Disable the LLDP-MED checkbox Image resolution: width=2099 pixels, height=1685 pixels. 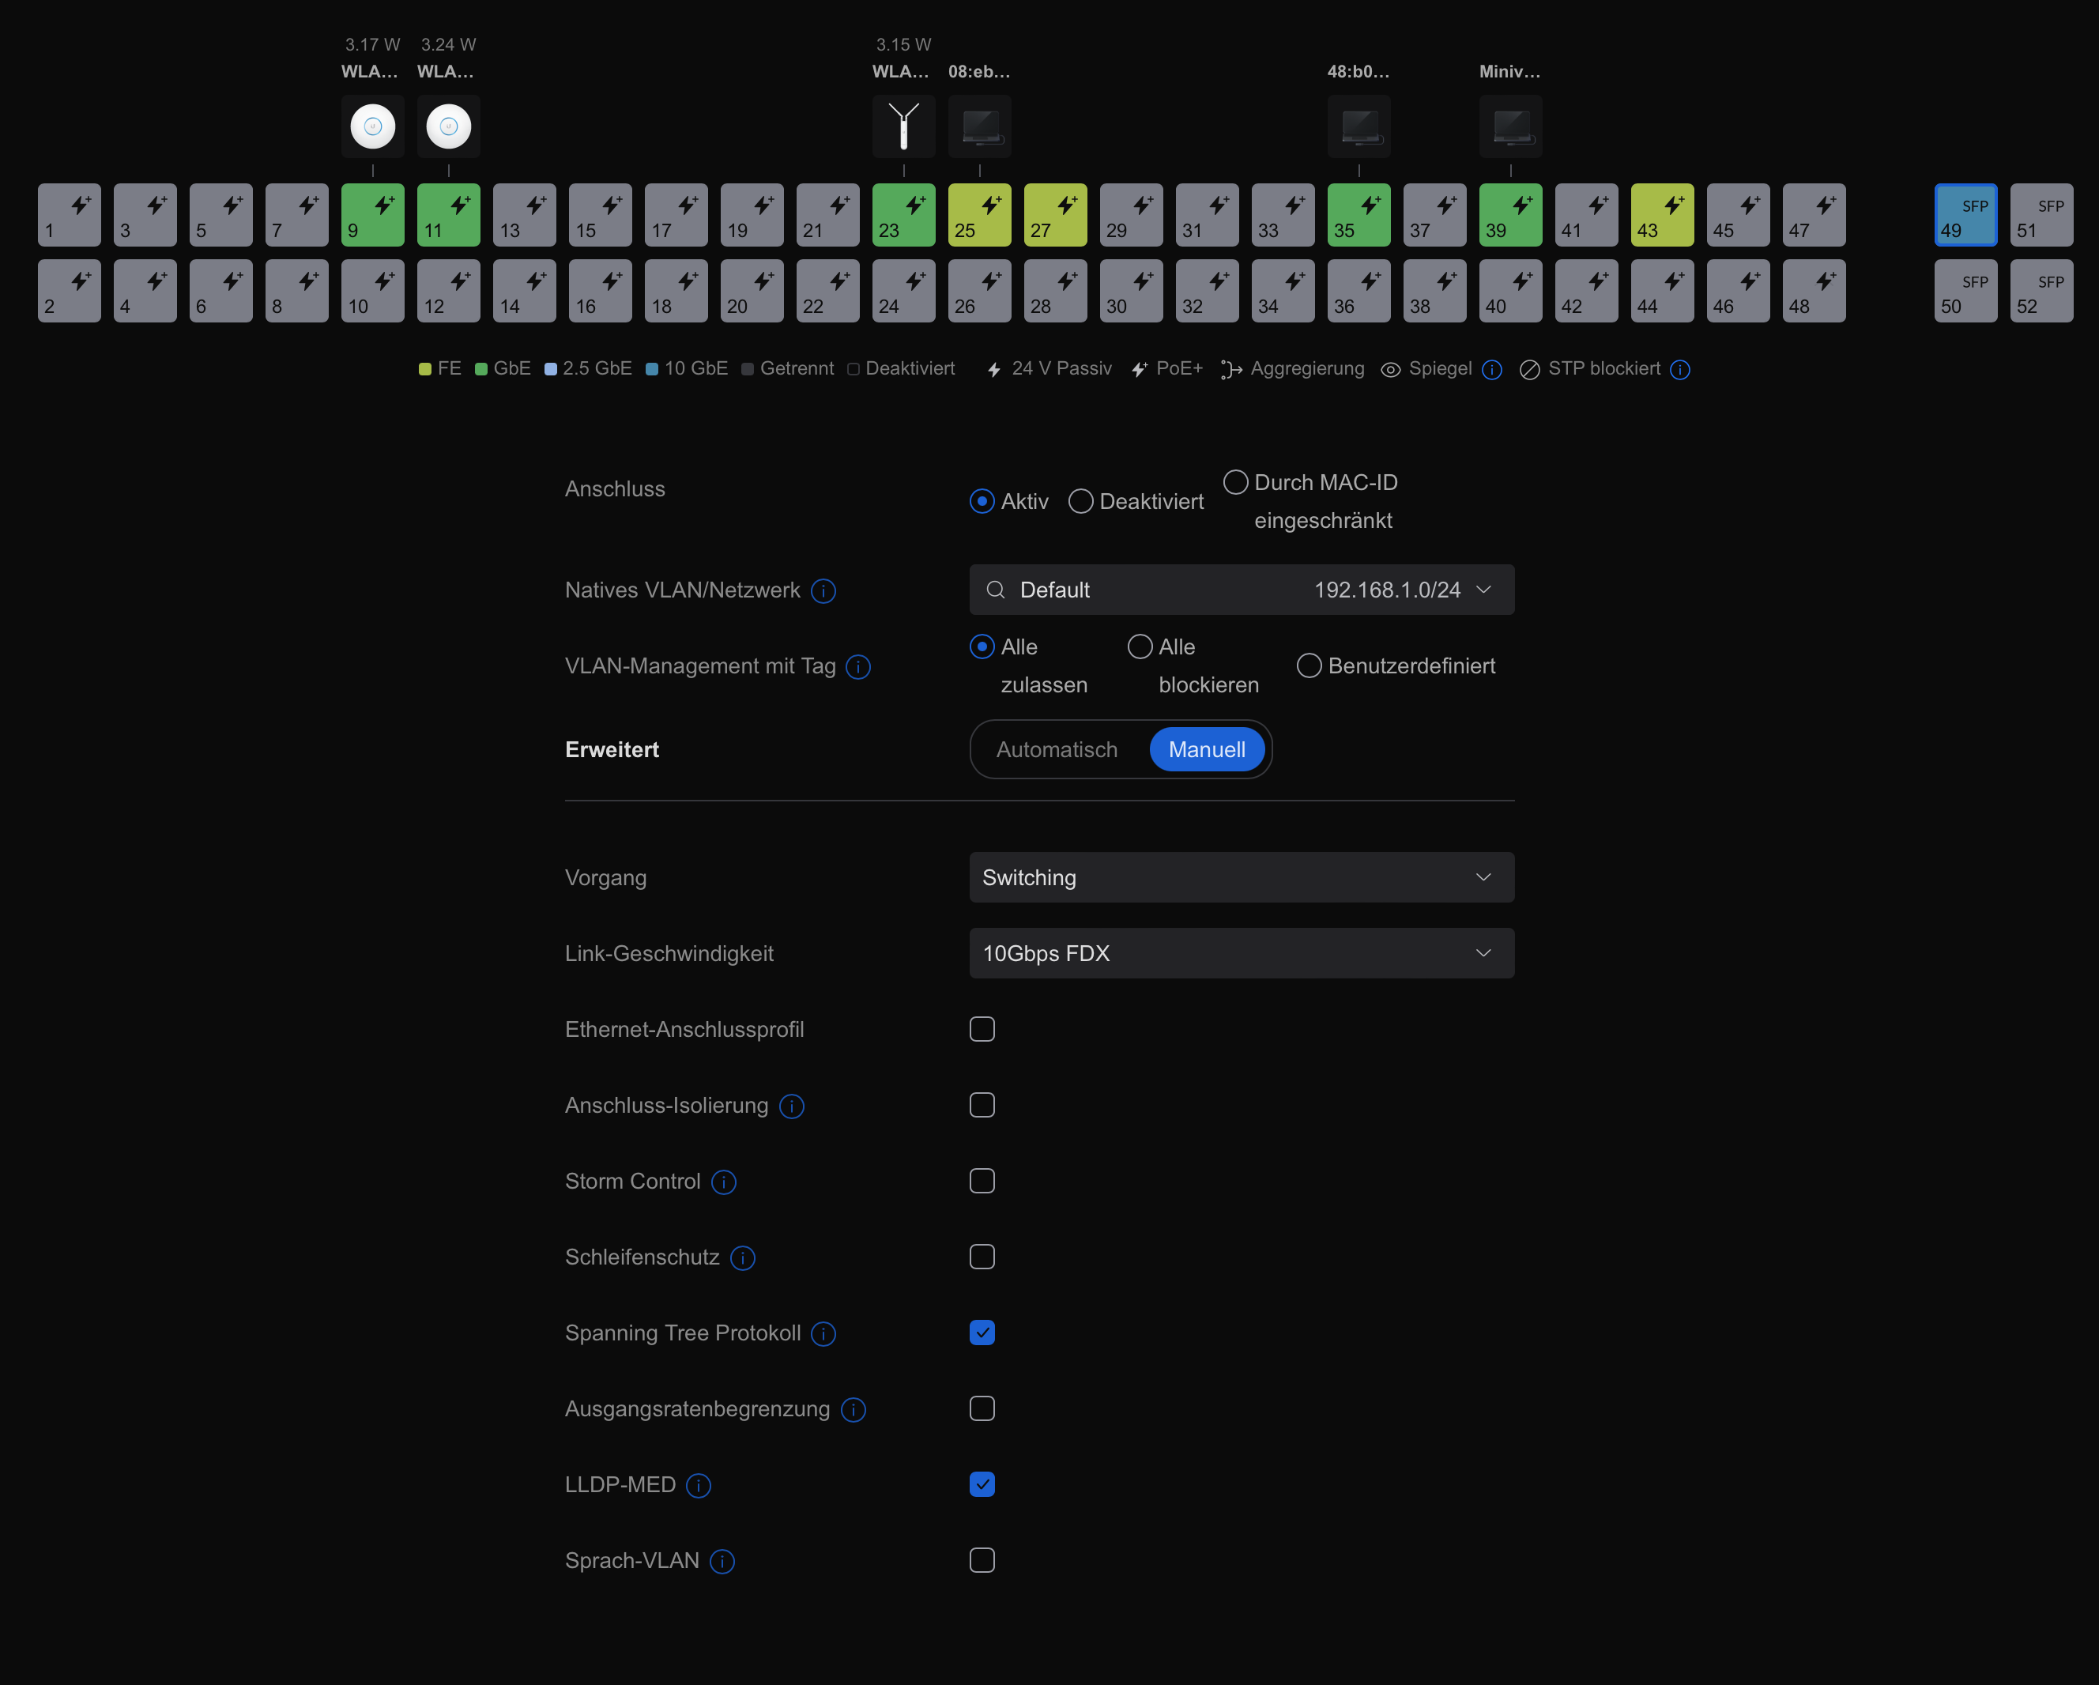[x=982, y=1484]
